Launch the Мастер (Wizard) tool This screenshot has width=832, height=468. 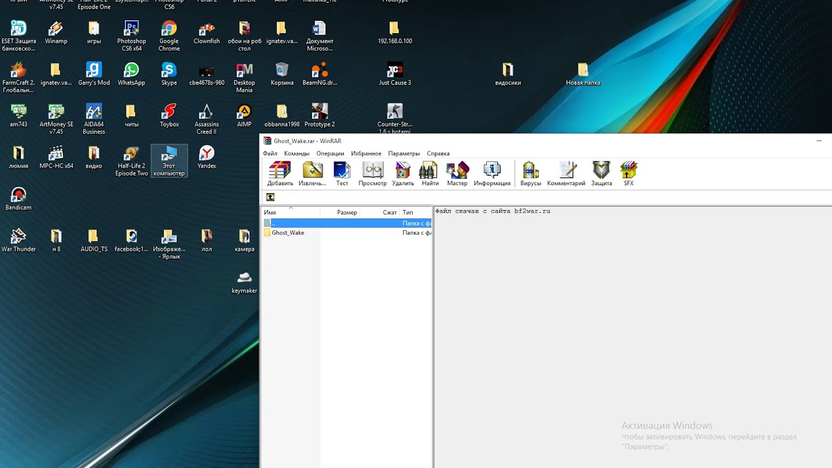pos(457,174)
